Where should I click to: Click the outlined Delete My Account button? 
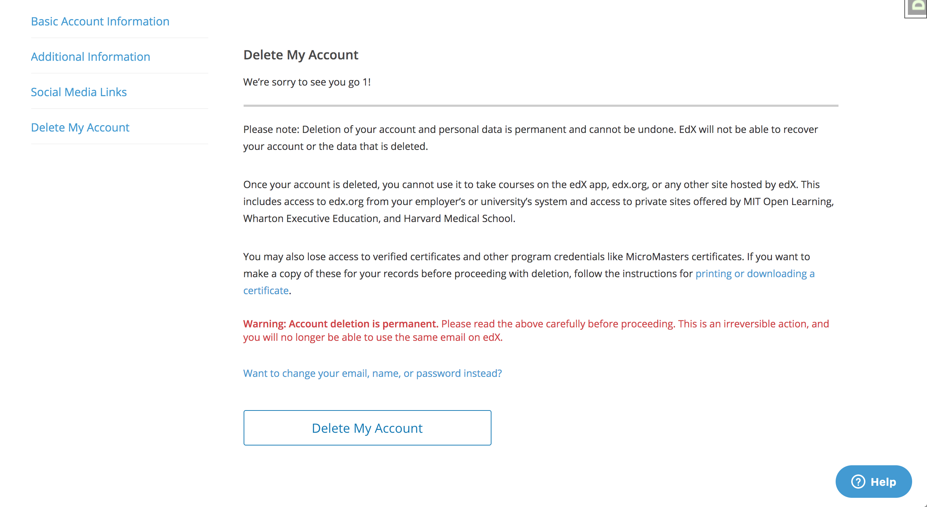click(x=367, y=427)
